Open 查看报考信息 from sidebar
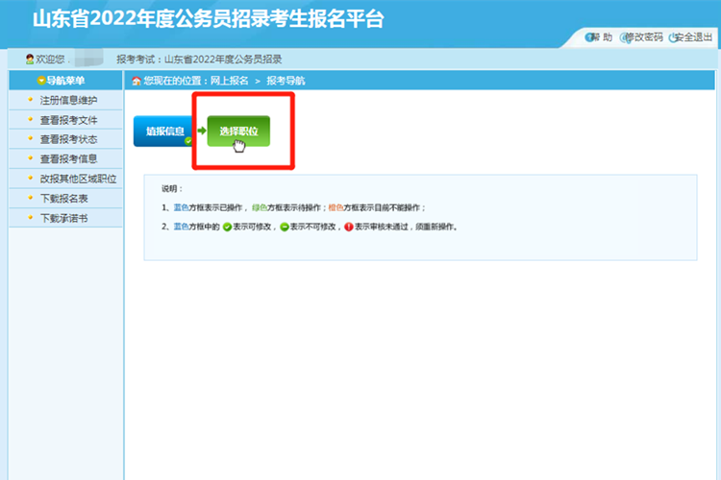Screen dimensions: 721x480 click(68, 159)
